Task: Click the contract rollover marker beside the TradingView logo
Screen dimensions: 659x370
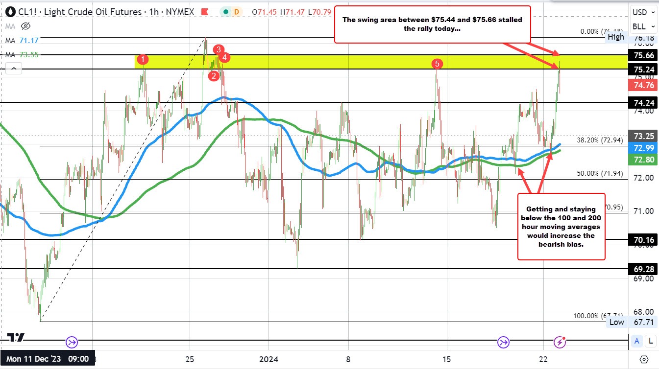Action: pos(72,342)
